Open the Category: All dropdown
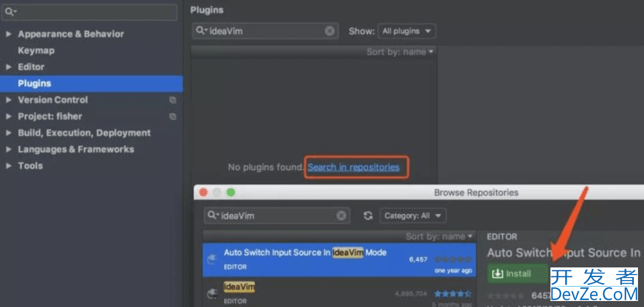Viewport: 644px width, 307px height. coord(413,216)
